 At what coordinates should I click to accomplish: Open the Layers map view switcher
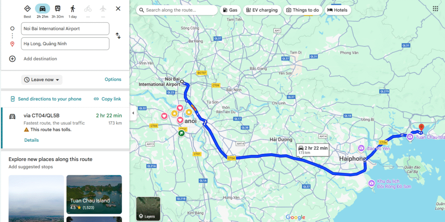(148, 209)
